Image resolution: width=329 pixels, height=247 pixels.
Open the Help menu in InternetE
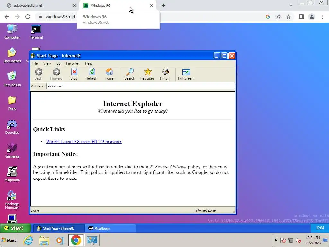(x=89, y=63)
